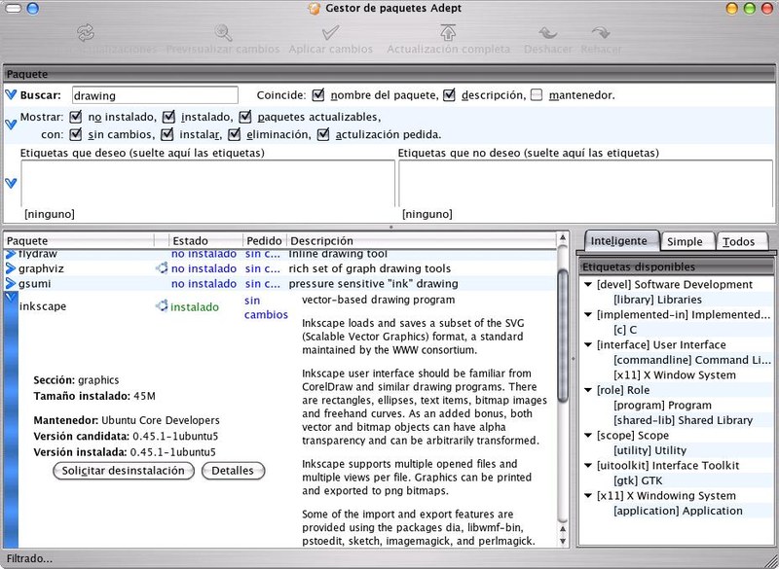Image resolution: width=779 pixels, height=569 pixels.
Task: Click the Buscar search field containing 'drawing'
Action: coord(155,94)
